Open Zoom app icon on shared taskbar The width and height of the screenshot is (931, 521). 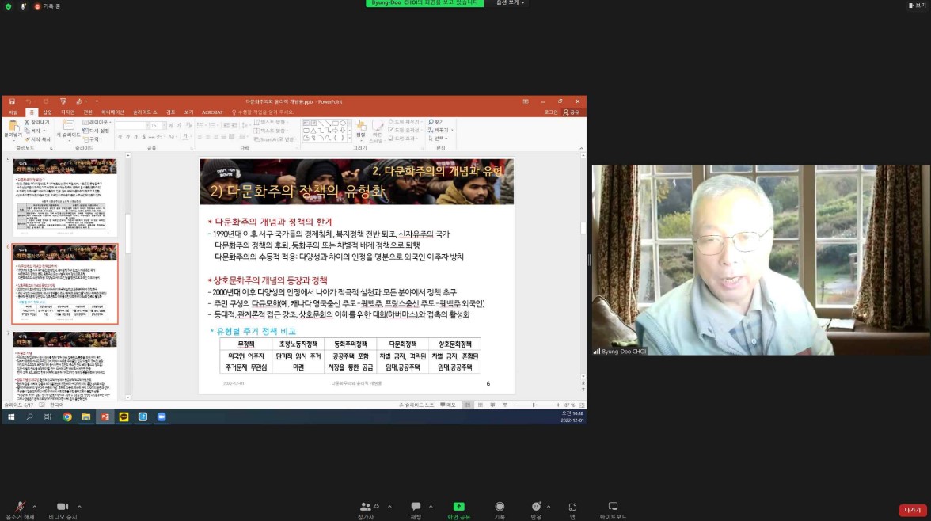click(x=161, y=417)
